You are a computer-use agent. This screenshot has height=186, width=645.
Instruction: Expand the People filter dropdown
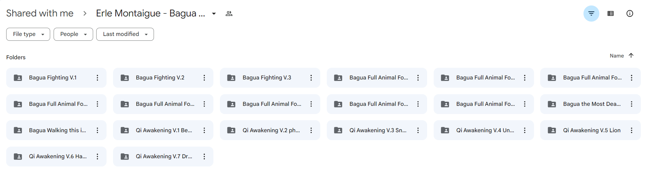click(x=73, y=34)
